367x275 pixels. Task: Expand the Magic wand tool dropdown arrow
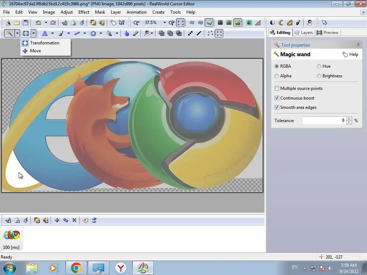pos(17,33)
